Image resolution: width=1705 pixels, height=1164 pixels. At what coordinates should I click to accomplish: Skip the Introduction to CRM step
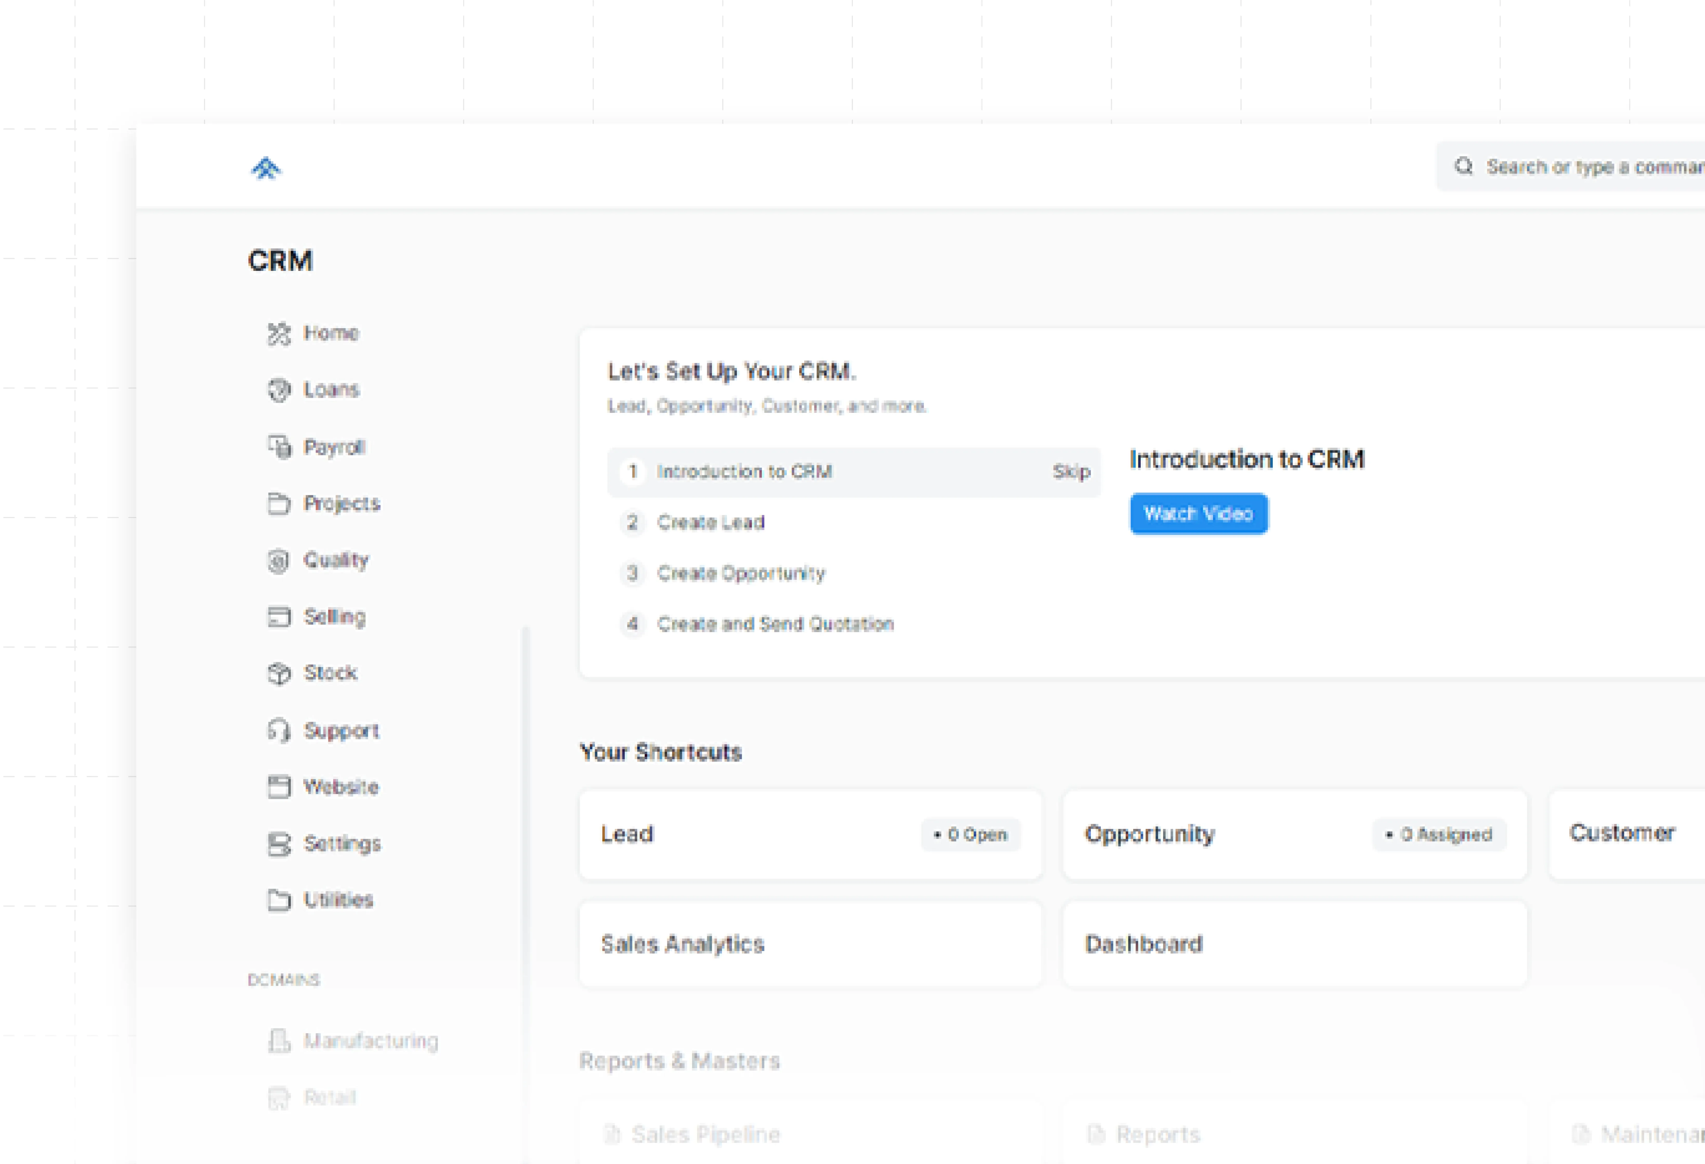[1071, 472]
